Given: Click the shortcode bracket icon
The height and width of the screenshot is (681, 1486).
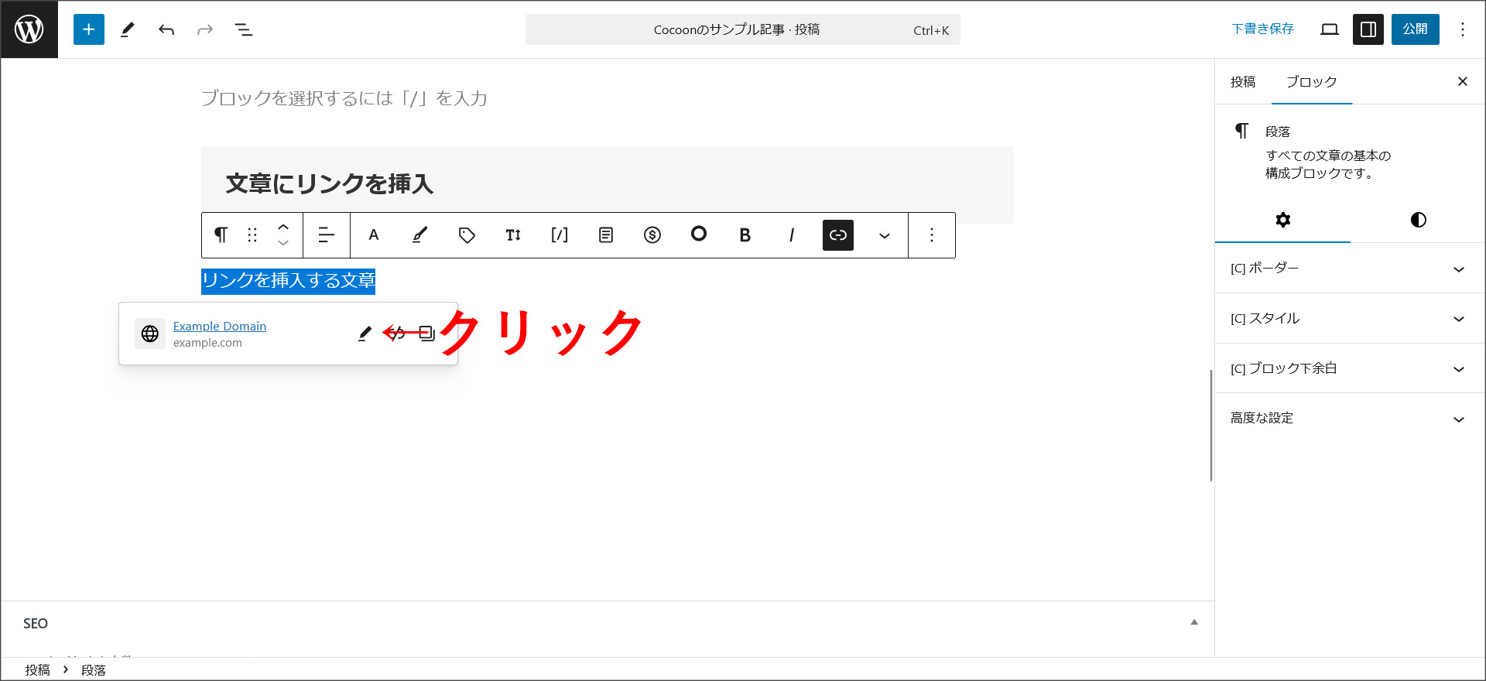Looking at the screenshot, I should (560, 234).
